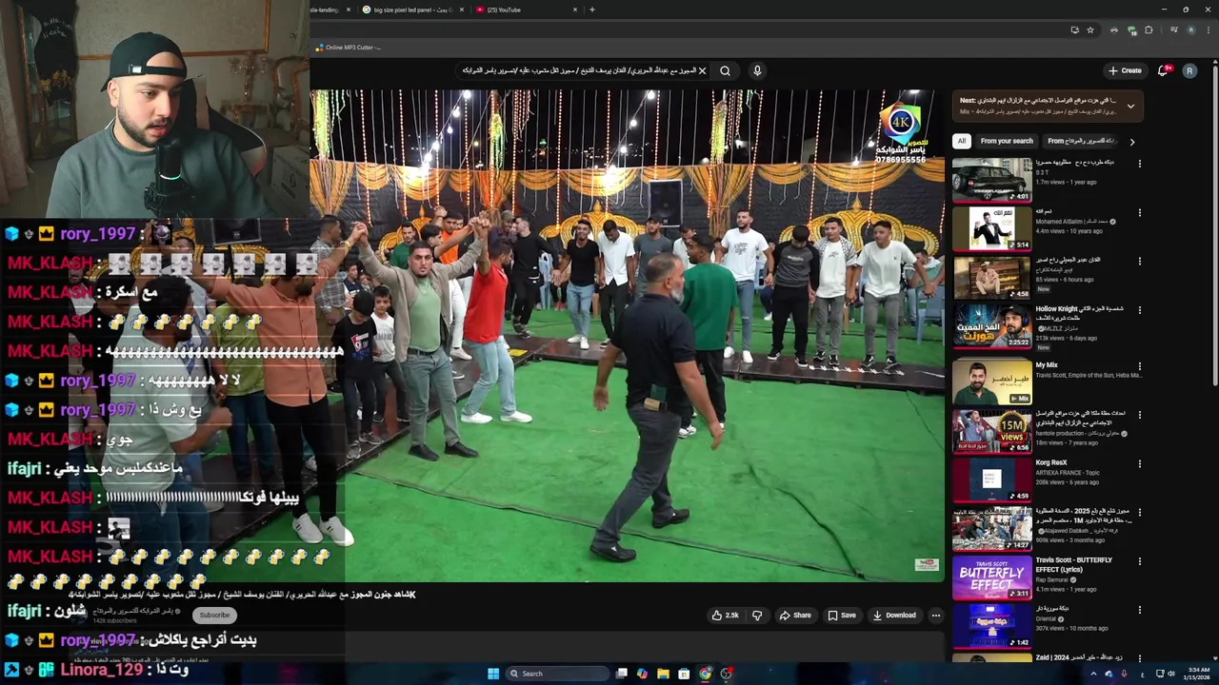Screen dimensions: 1219x685
Task: Select the From your search chip
Action: pos(1007,141)
